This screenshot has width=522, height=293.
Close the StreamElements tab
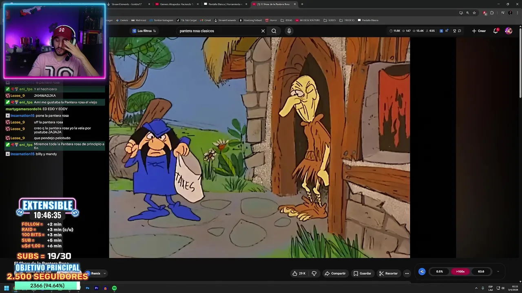pyautogui.click(x=149, y=4)
